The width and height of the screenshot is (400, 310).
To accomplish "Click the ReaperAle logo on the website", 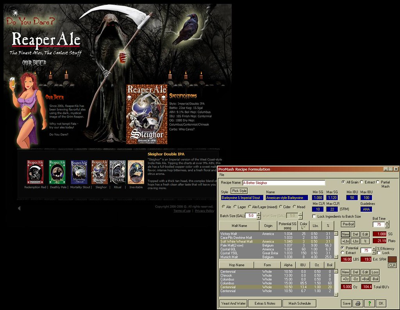I will point(46,40).
